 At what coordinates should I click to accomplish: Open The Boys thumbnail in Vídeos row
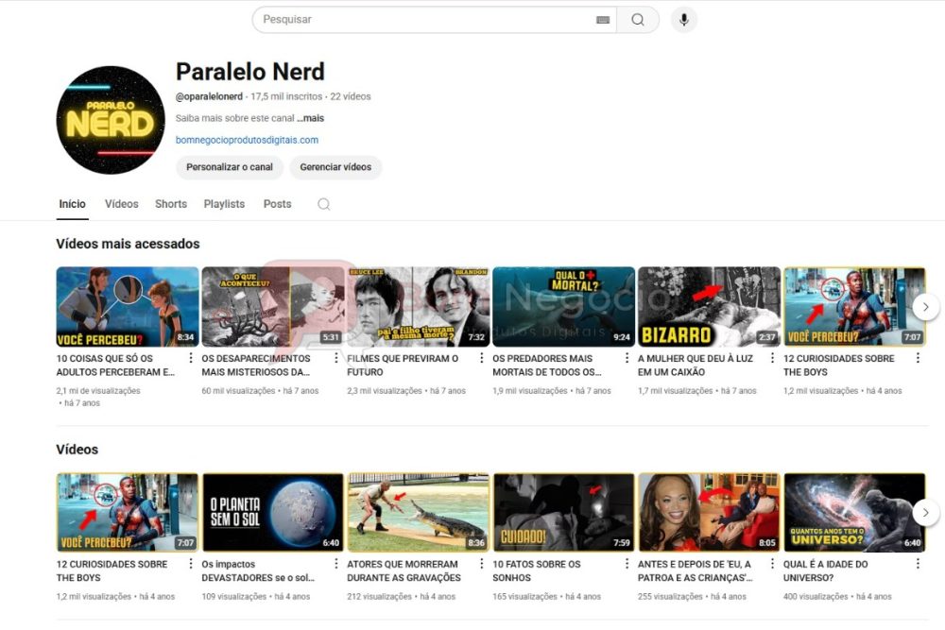(x=128, y=513)
